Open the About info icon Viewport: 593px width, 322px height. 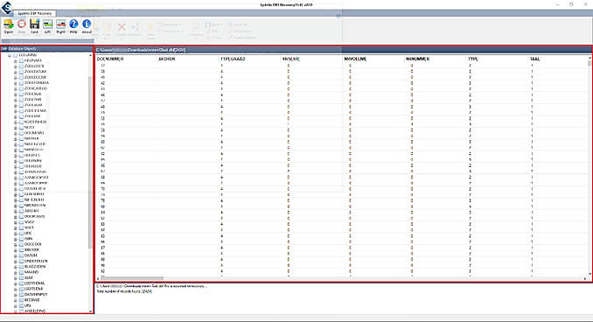pos(87,26)
